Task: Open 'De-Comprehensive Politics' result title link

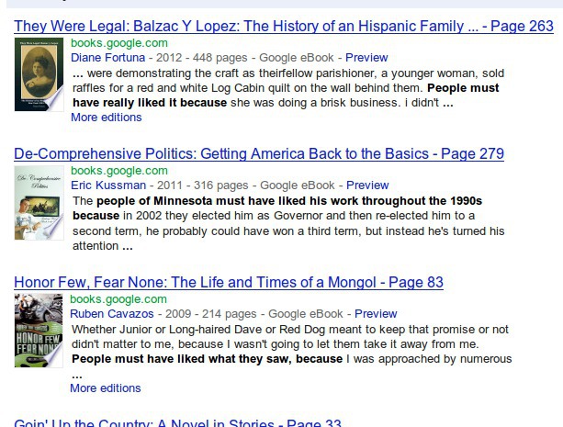Action: click(x=259, y=154)
